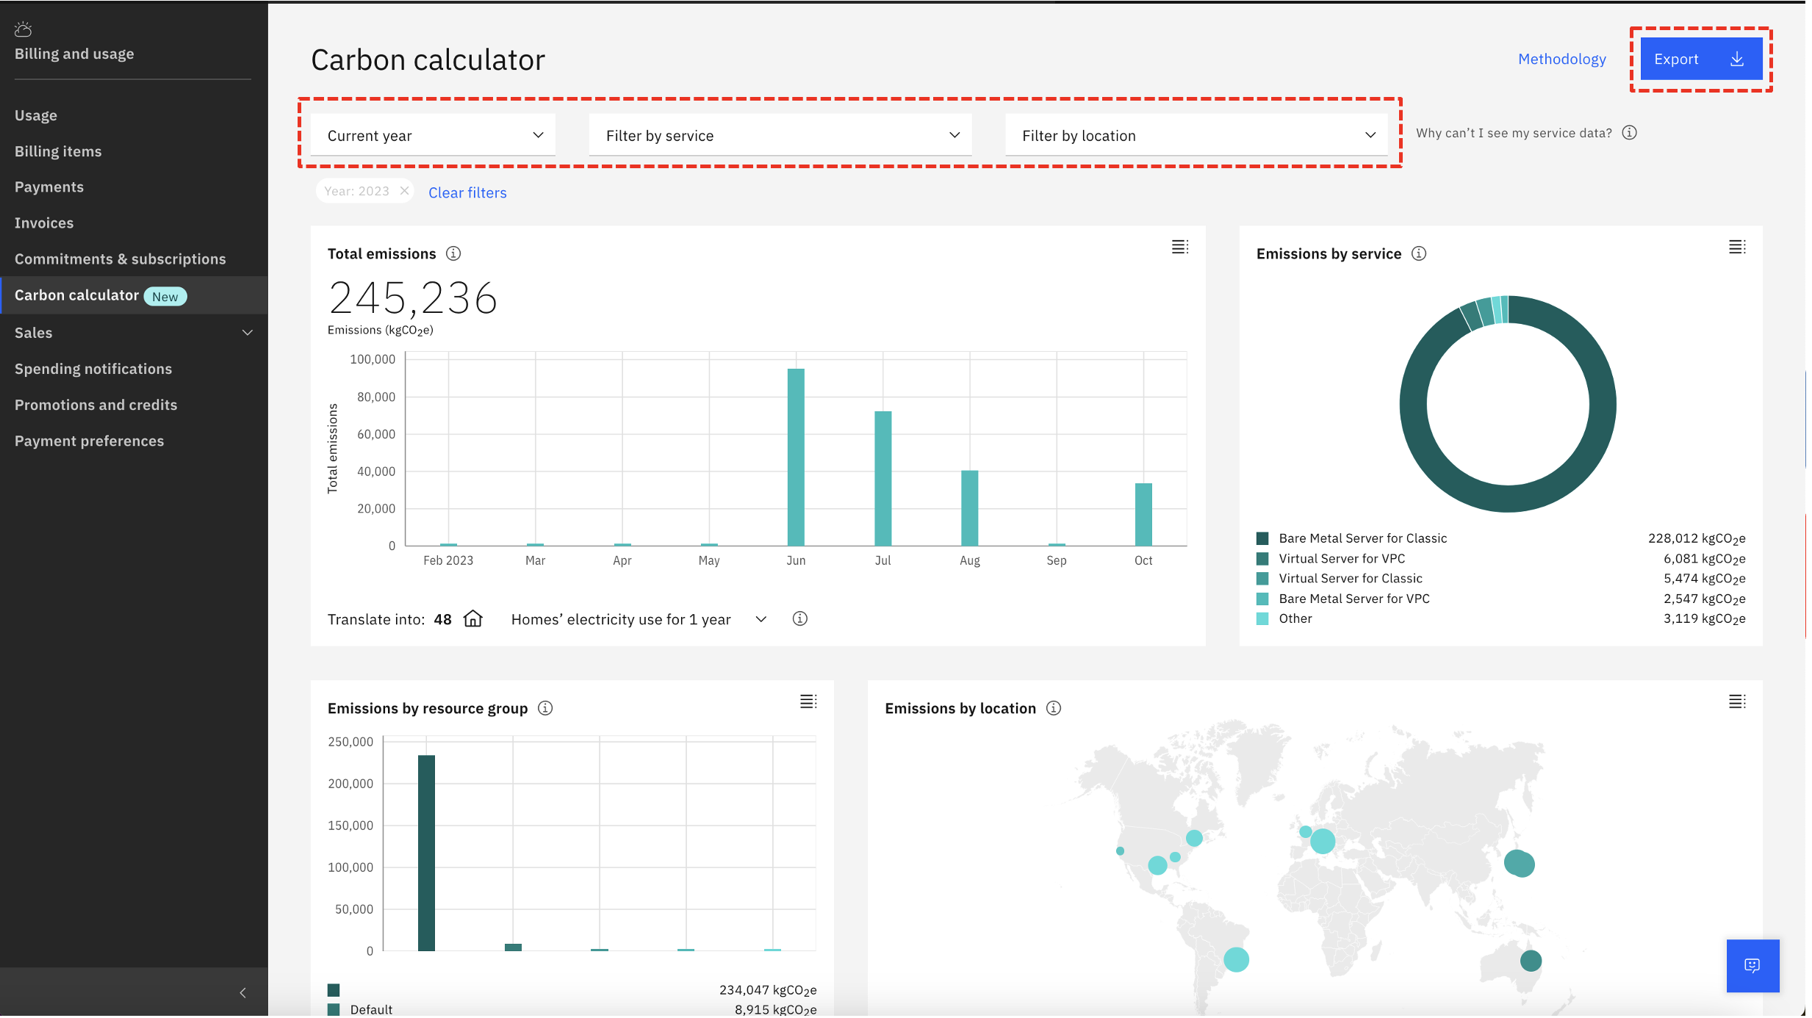The height and width of the screenshot is (1018, 1812).
Task: Open Invoices from the sidebar
Action: 44,223
